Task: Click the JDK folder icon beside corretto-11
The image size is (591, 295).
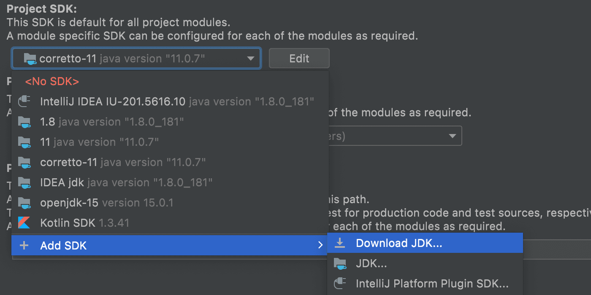Action: pyautogui.click(x=24, y=162)
